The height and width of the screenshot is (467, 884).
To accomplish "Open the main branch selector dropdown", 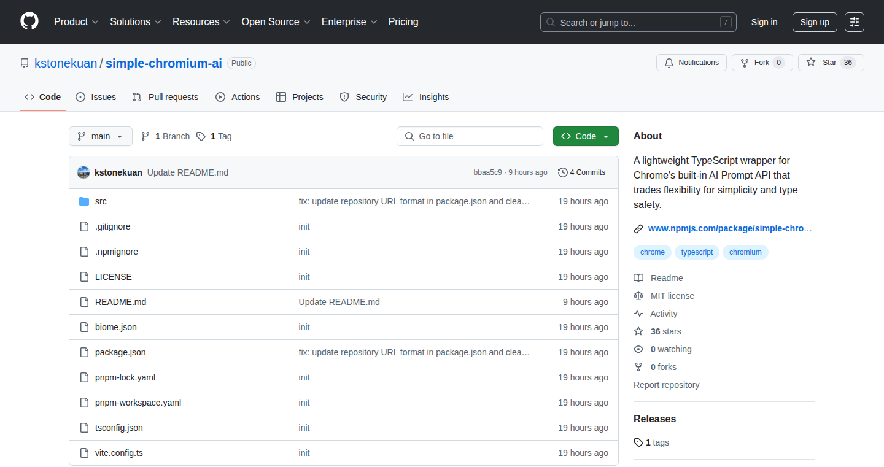I will 101,136.
